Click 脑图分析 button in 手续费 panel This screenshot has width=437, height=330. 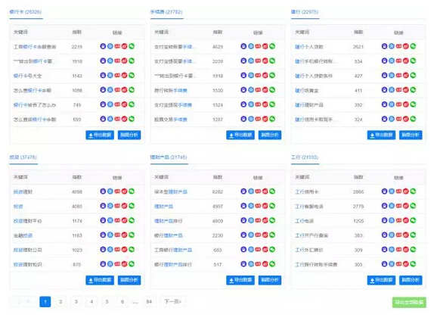coord(270,135)
